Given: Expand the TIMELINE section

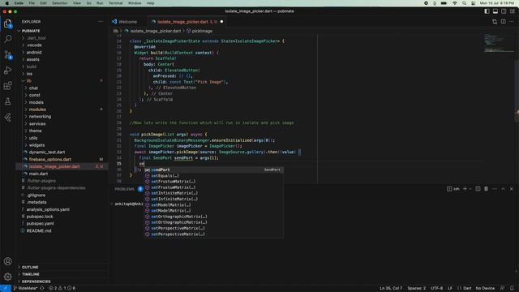Looking at the screenshot, I should click(x=31, y=274).
